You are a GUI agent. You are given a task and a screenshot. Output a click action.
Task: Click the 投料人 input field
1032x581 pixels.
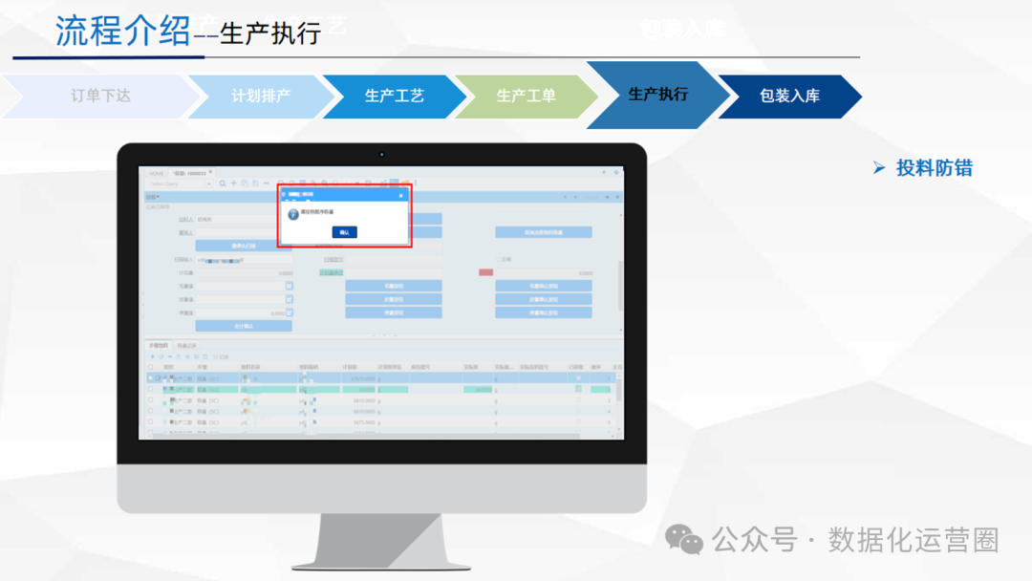(x=237, y=219)
